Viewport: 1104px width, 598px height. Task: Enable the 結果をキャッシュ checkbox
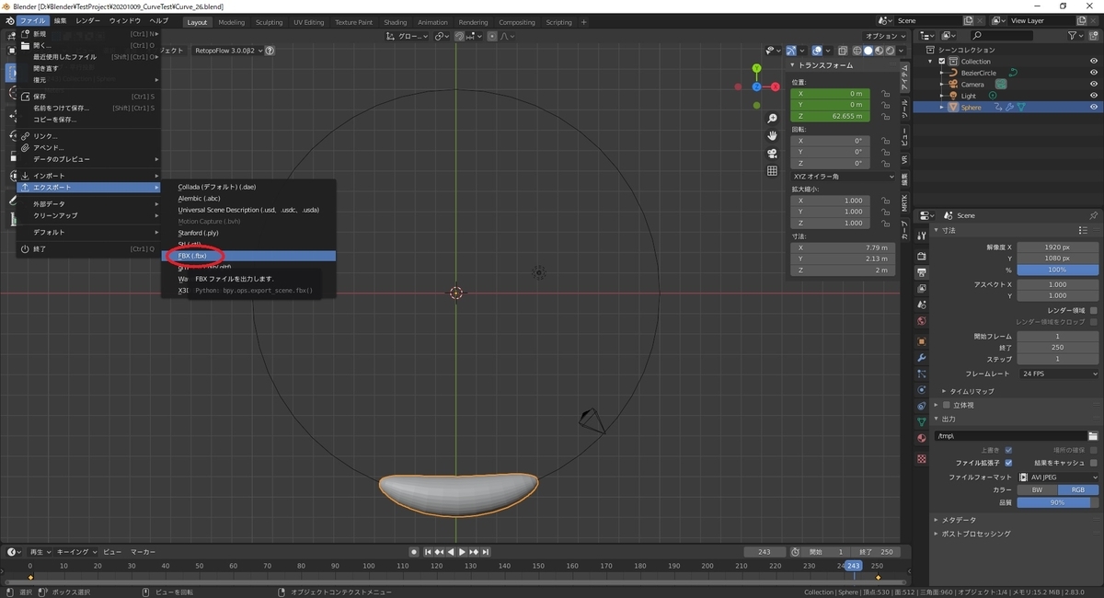(x=1093, y=463)
